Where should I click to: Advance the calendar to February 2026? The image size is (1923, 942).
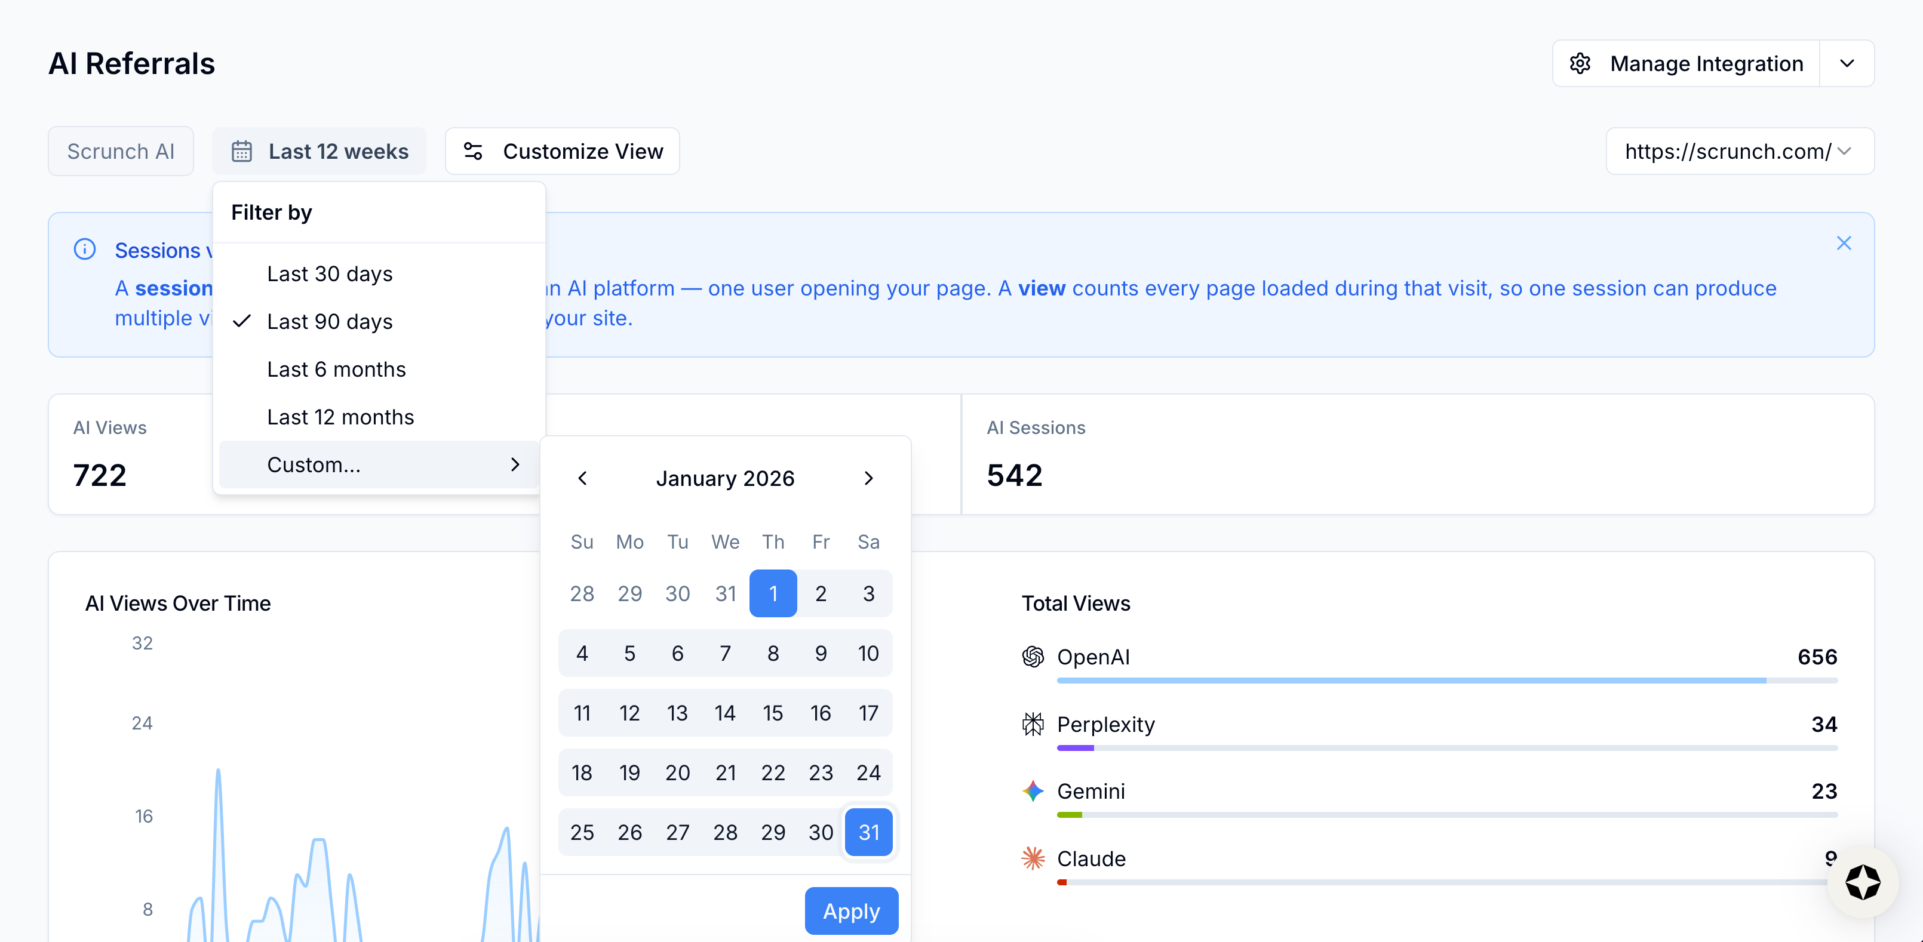tap(868, 479)
